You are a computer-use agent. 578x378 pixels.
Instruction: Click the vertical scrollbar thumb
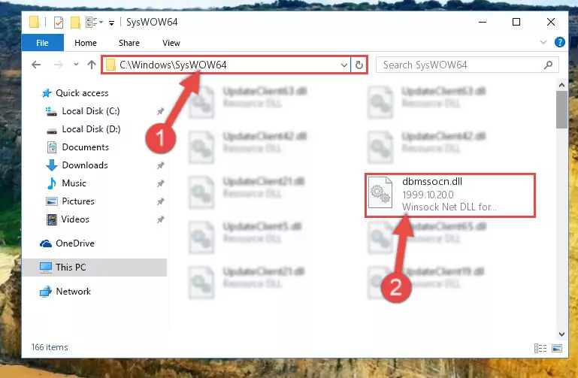pos(561,110)
